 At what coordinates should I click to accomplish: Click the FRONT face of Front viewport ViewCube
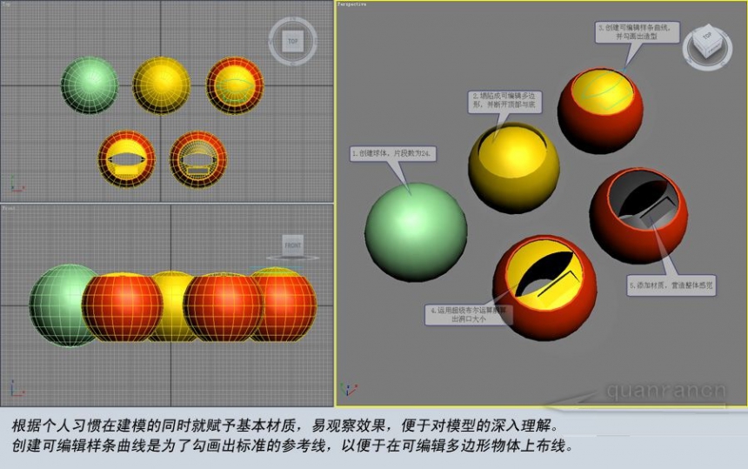[292, 245]
